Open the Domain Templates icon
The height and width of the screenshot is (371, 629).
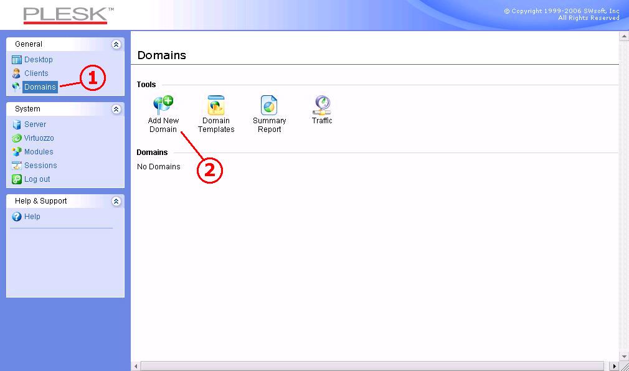(216, 105)
